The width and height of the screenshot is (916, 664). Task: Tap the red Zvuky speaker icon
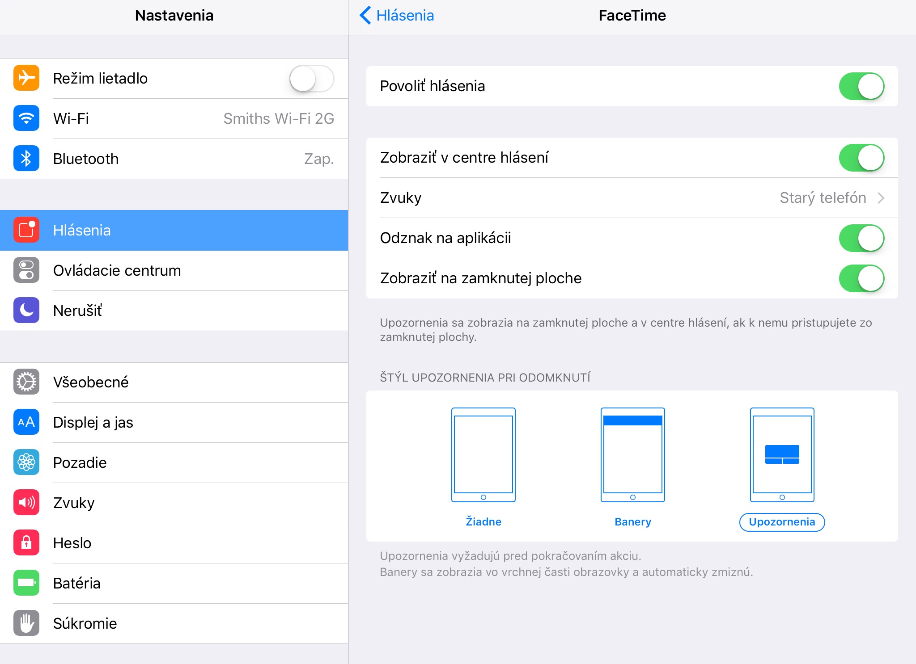(x=26, y=503)
